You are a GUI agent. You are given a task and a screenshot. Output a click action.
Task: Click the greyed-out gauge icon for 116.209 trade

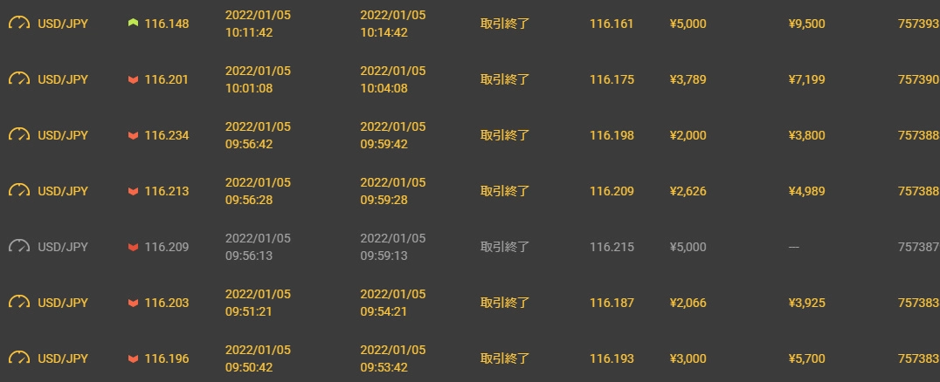point(19,247)
